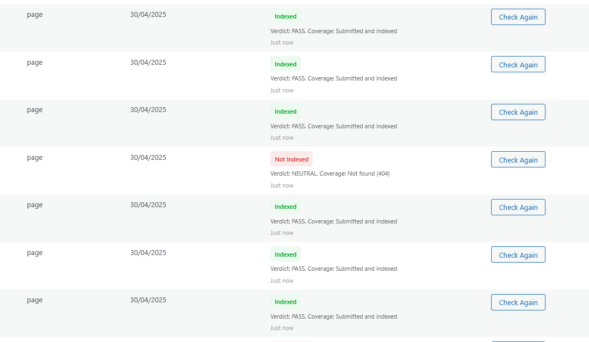The width and height of the screenshot is (589, 342).
Task: Click Check Again in the first row
Action: pyautogui.click(x=518, y=17)
